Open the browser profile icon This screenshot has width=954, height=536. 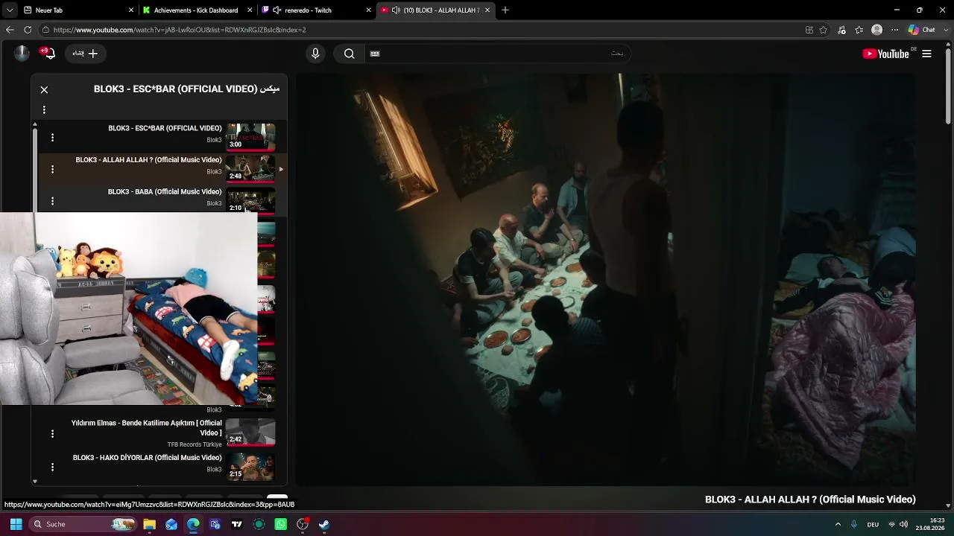(877, 30)
